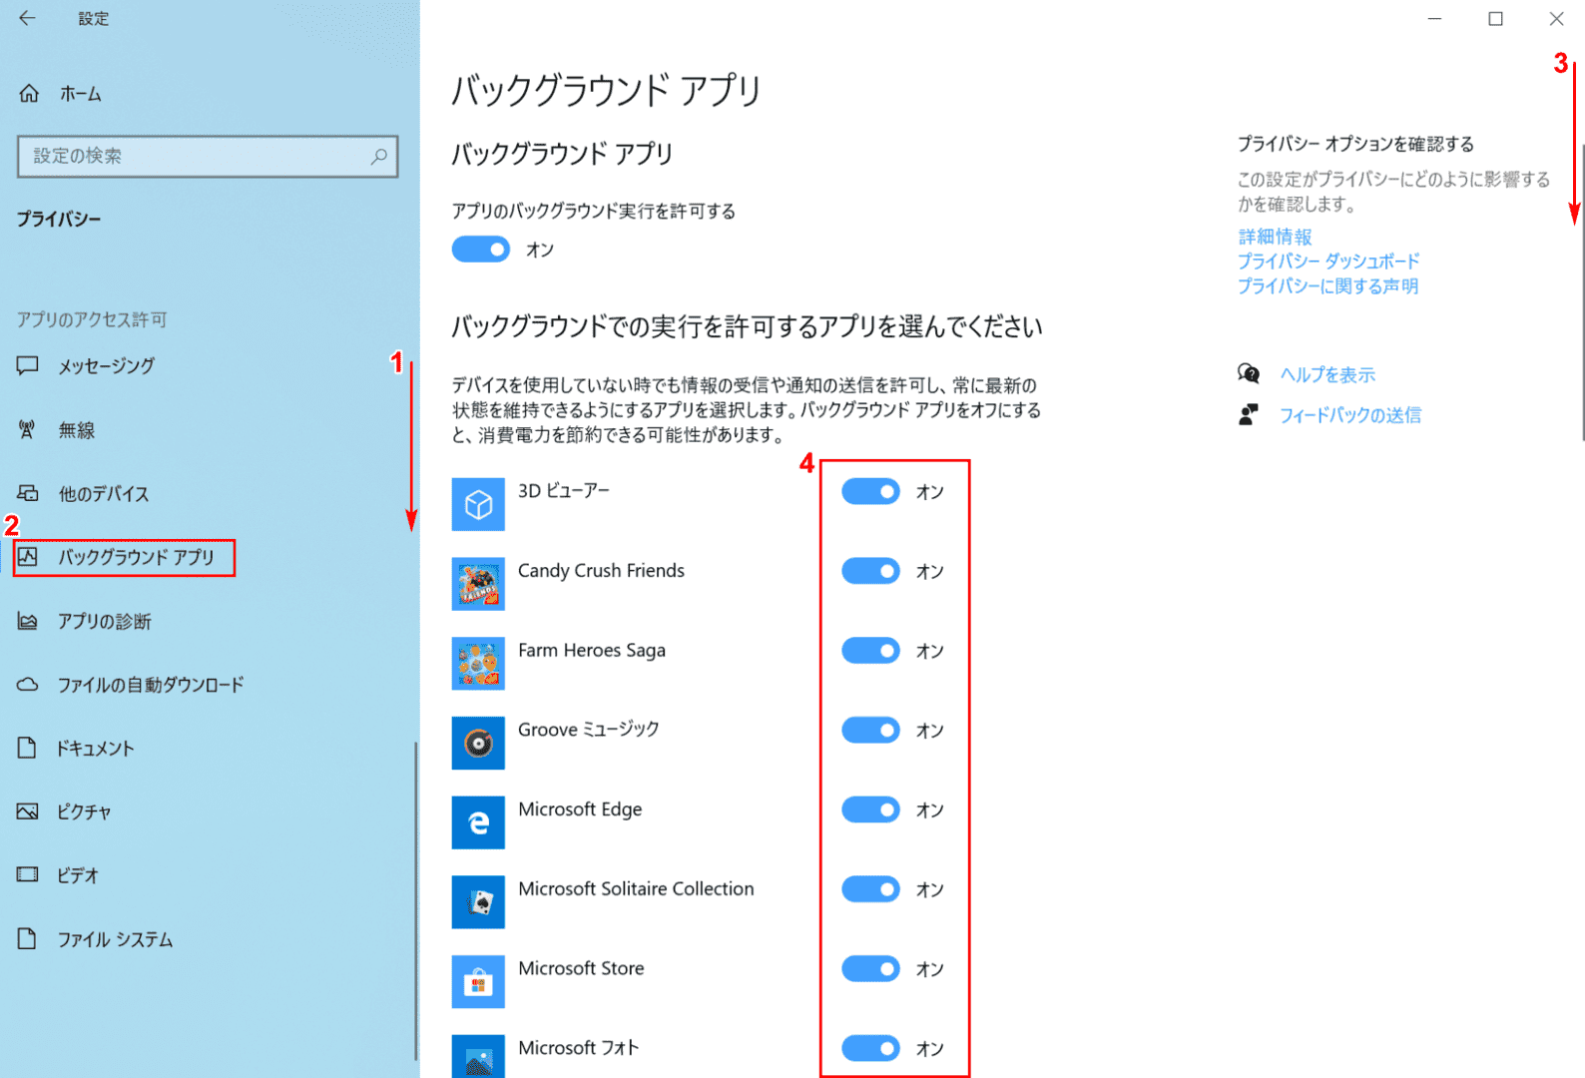Screen dimensions: 1585x1078
Task: Click the Videos icon in the sidebar
Action: pyautogui.click(x=28, y=874)
